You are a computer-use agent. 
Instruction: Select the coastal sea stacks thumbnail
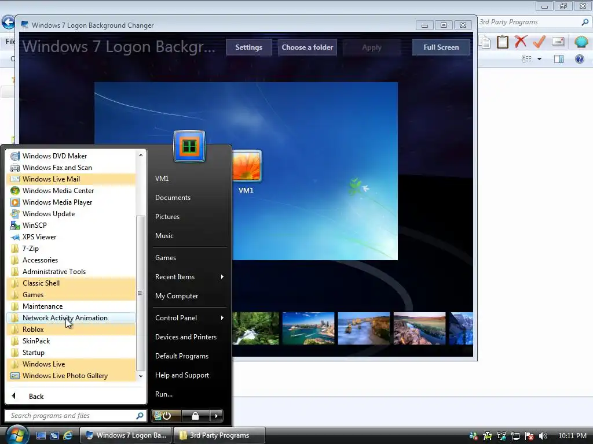click(364, 328)
